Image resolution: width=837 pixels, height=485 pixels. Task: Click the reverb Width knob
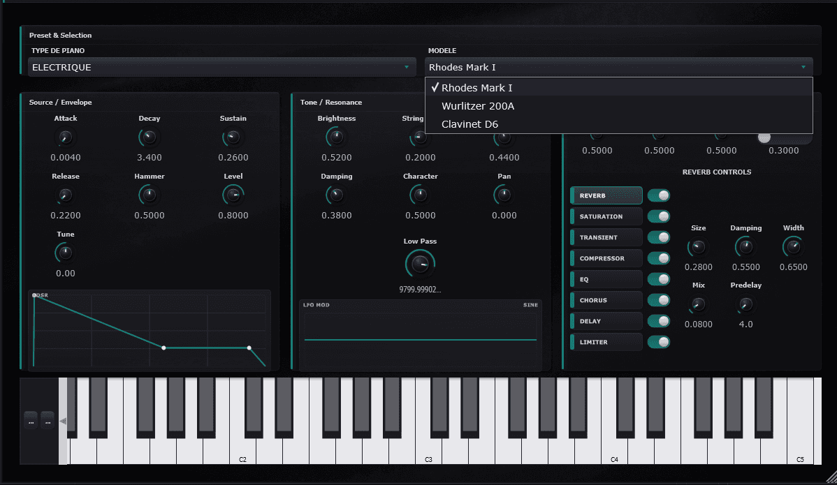click(x=793, y=246)
